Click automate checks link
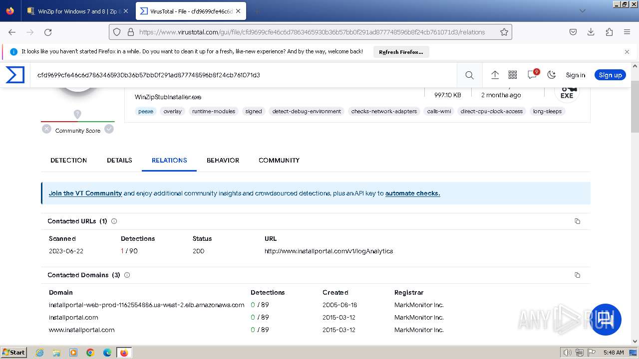 (412, 193)
